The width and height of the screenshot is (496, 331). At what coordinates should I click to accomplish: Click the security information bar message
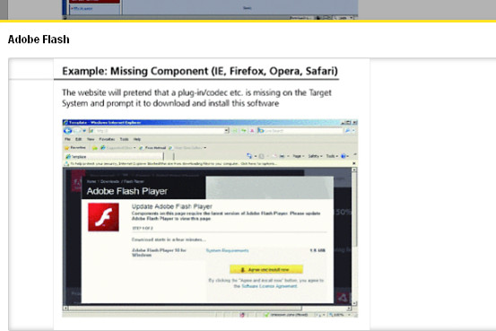coord(173,163)
